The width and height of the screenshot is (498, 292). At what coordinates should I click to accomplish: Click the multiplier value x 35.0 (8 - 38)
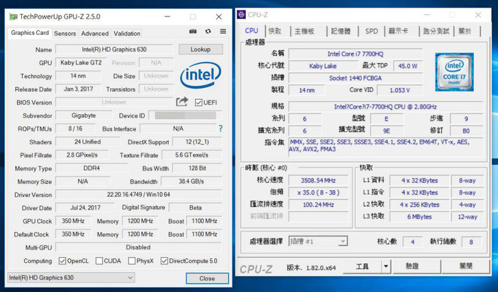(x=318, y=193)
